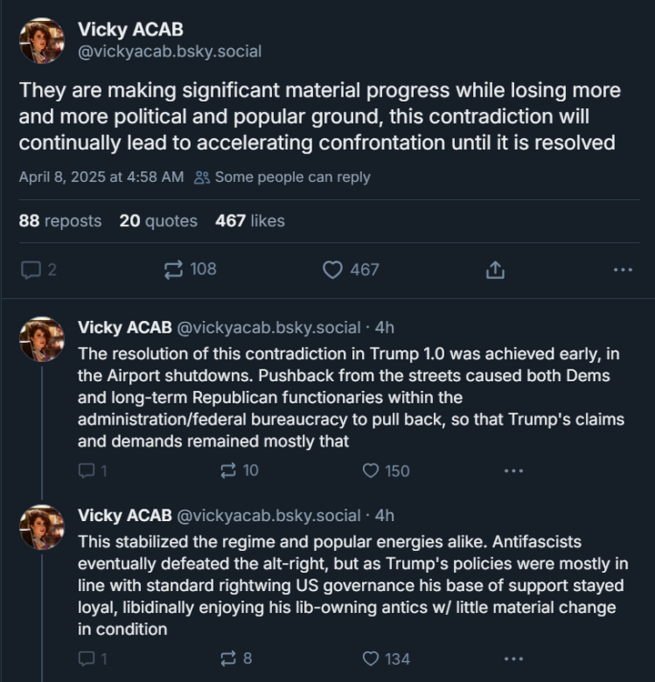
Task: Like the main post with 467 likes
Action: click(x=334, y=269)
